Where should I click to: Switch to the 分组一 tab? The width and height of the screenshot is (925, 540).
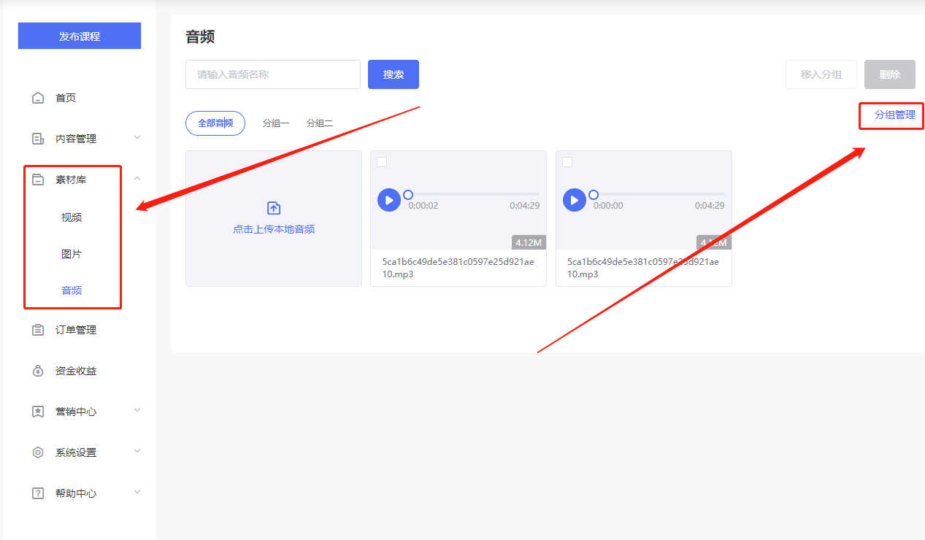coord(276,123)
